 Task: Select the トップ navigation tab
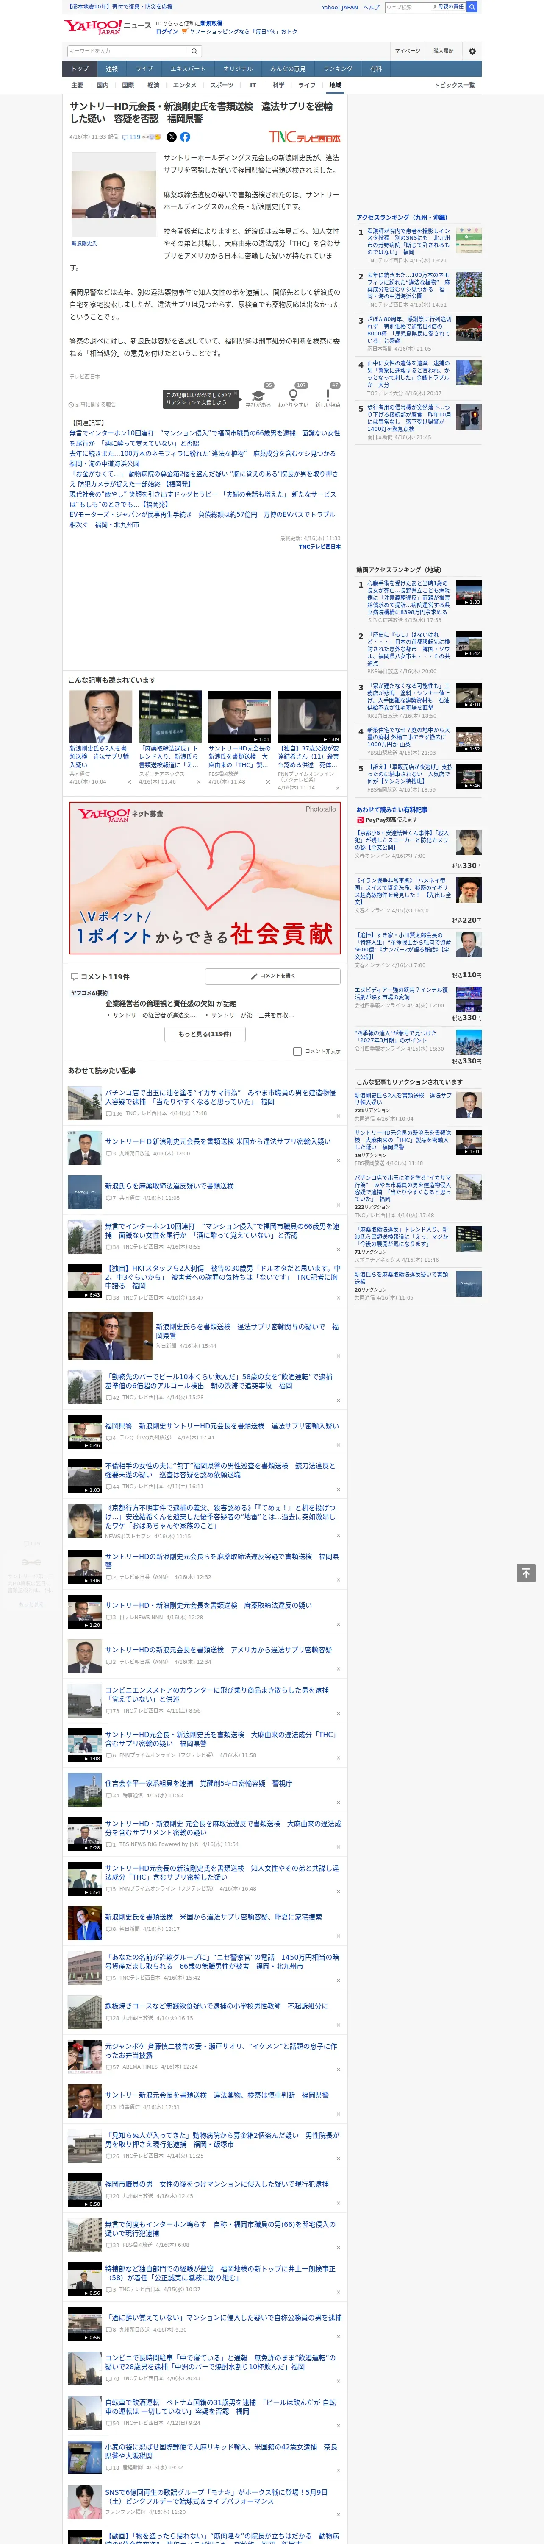(80, 69)
